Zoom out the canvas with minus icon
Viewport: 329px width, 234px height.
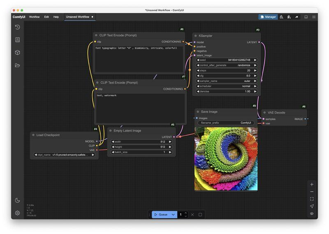point(312,192)
